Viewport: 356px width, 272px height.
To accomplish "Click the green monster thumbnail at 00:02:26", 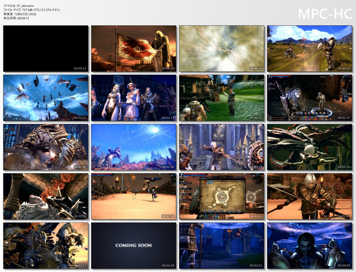I will pos(310,147).
